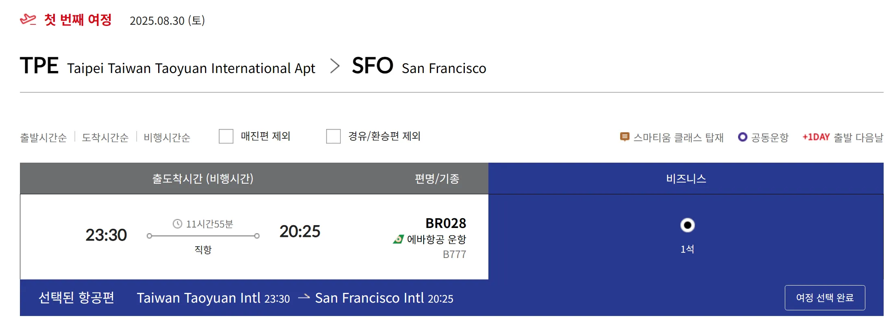Select the business class radio button
This screenshot has height=331, width=893.
point(687,225)
